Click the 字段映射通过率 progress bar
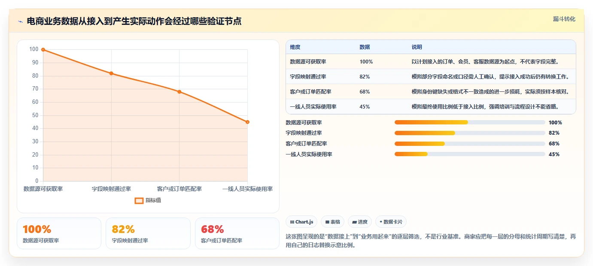This screenshot has height=266, width=593. click(470, 133)
